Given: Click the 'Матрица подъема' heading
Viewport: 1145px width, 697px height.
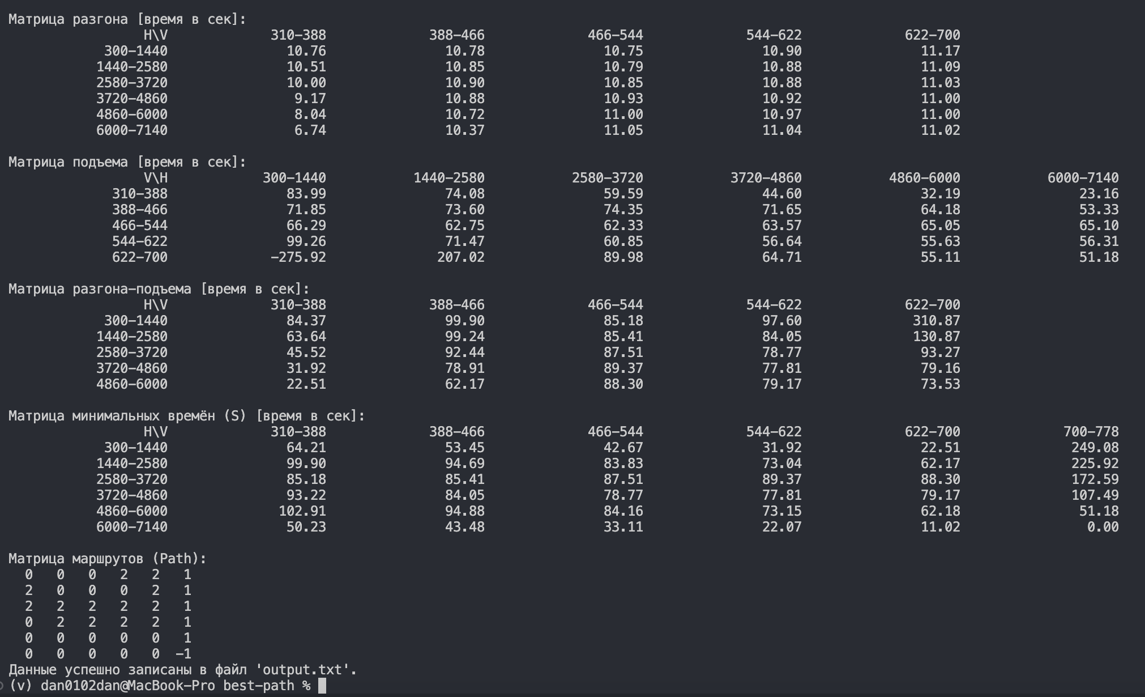Looking at the screenshot, I should [68, 162].
